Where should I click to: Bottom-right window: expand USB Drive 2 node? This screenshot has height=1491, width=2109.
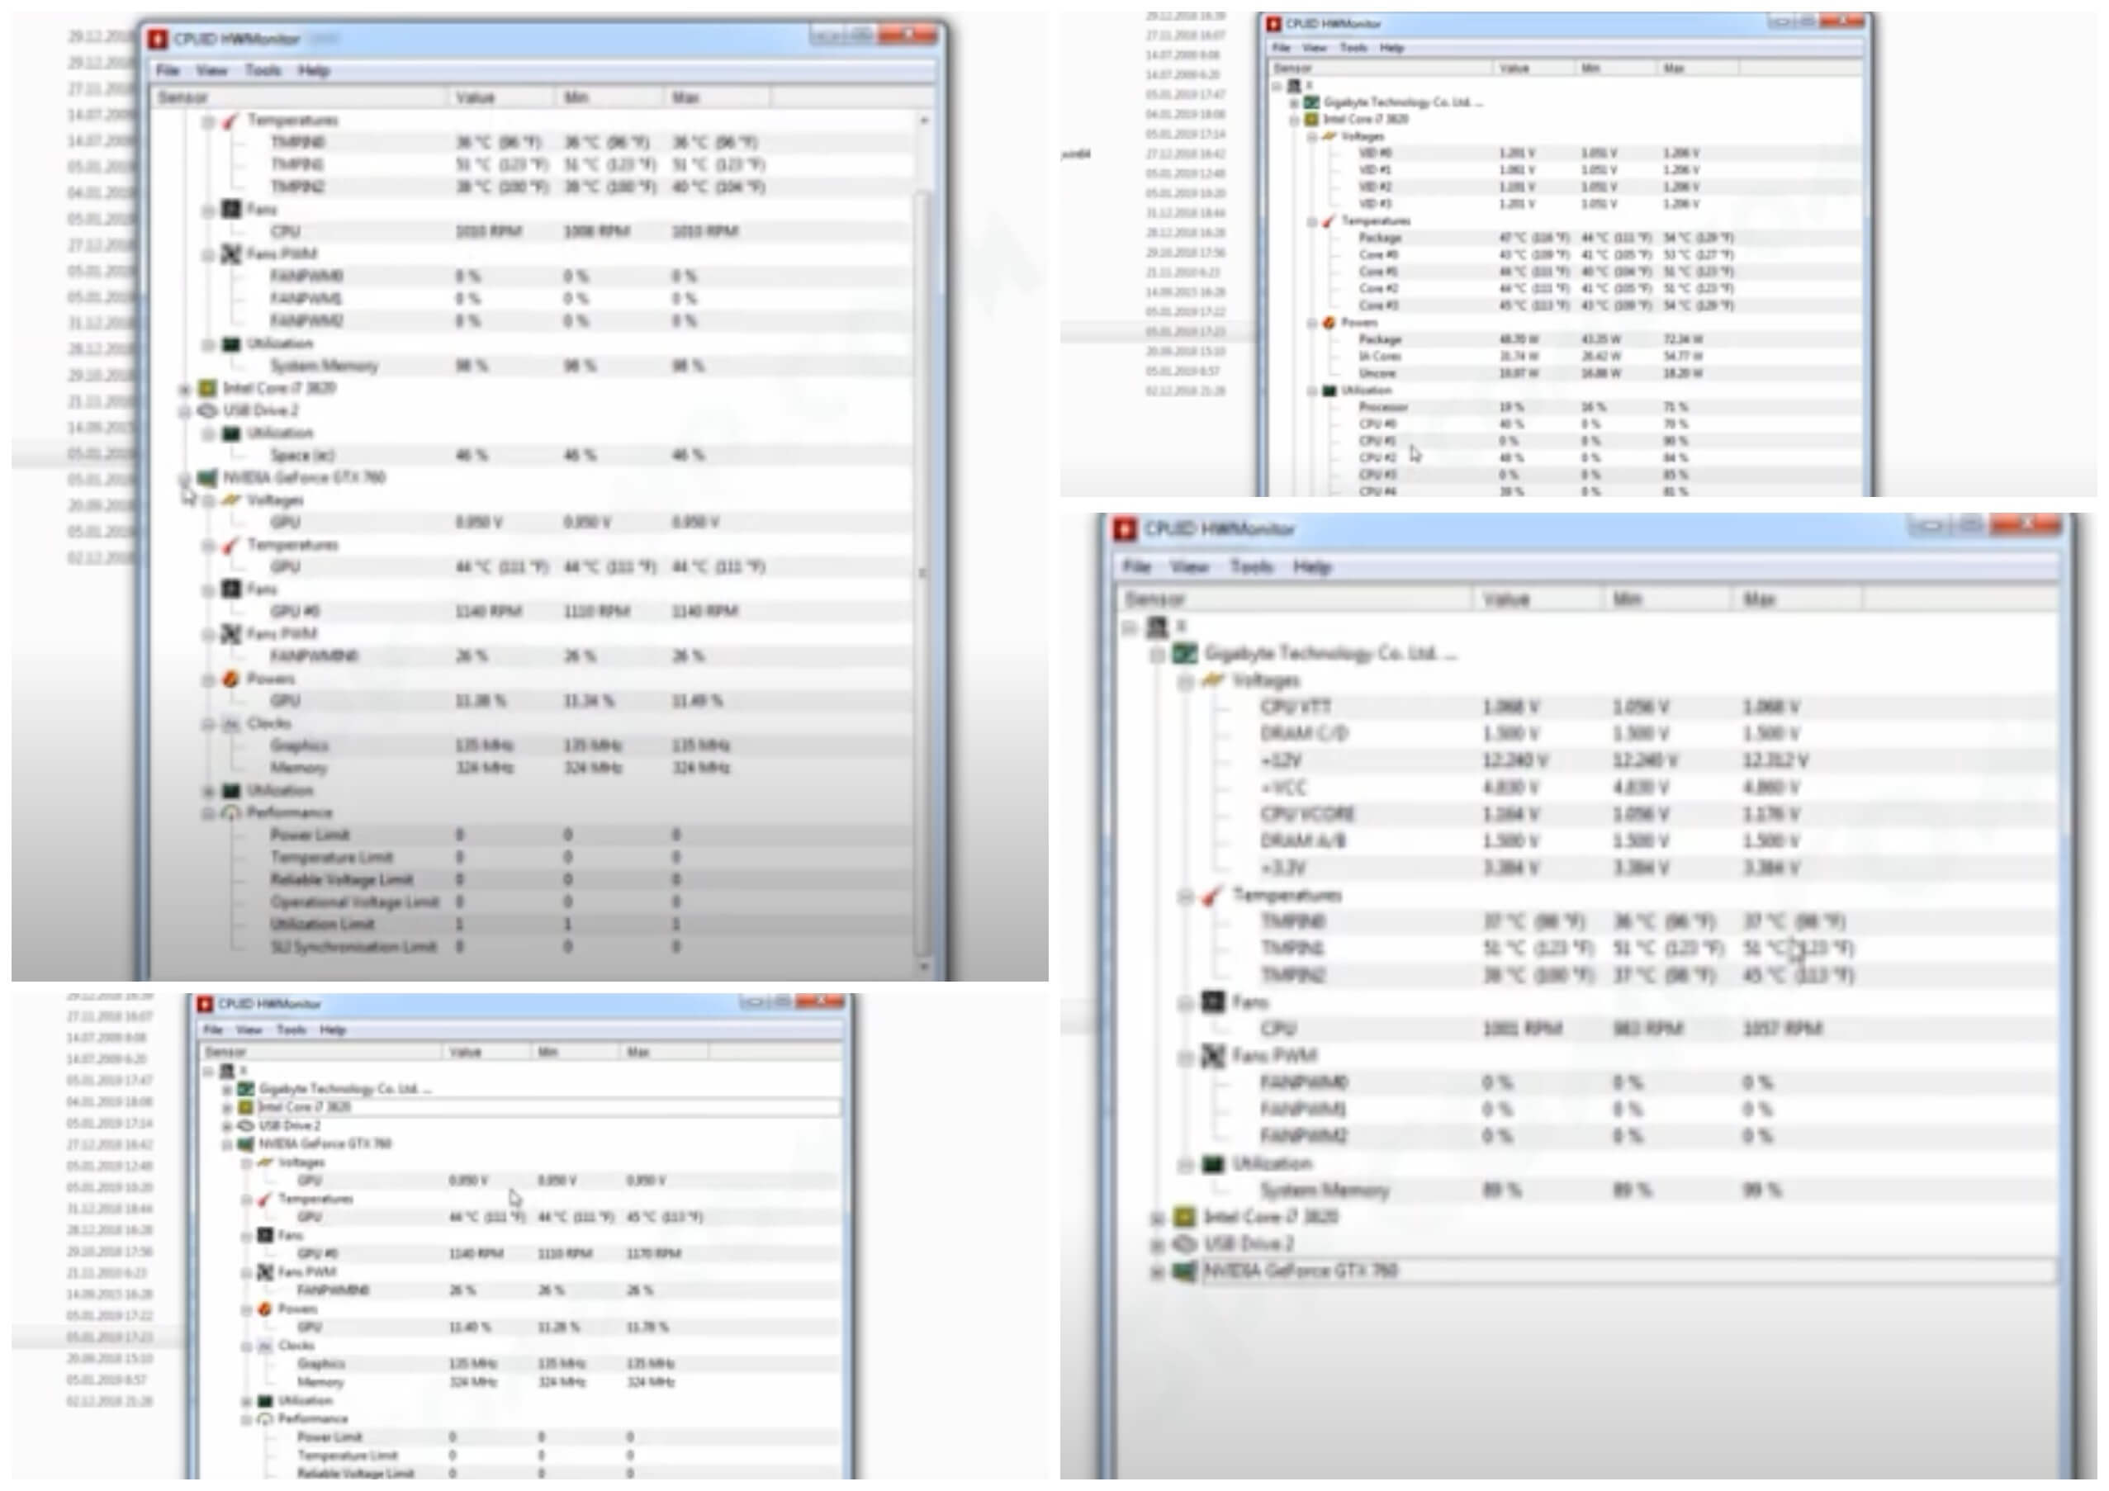click(1158, 1245)
